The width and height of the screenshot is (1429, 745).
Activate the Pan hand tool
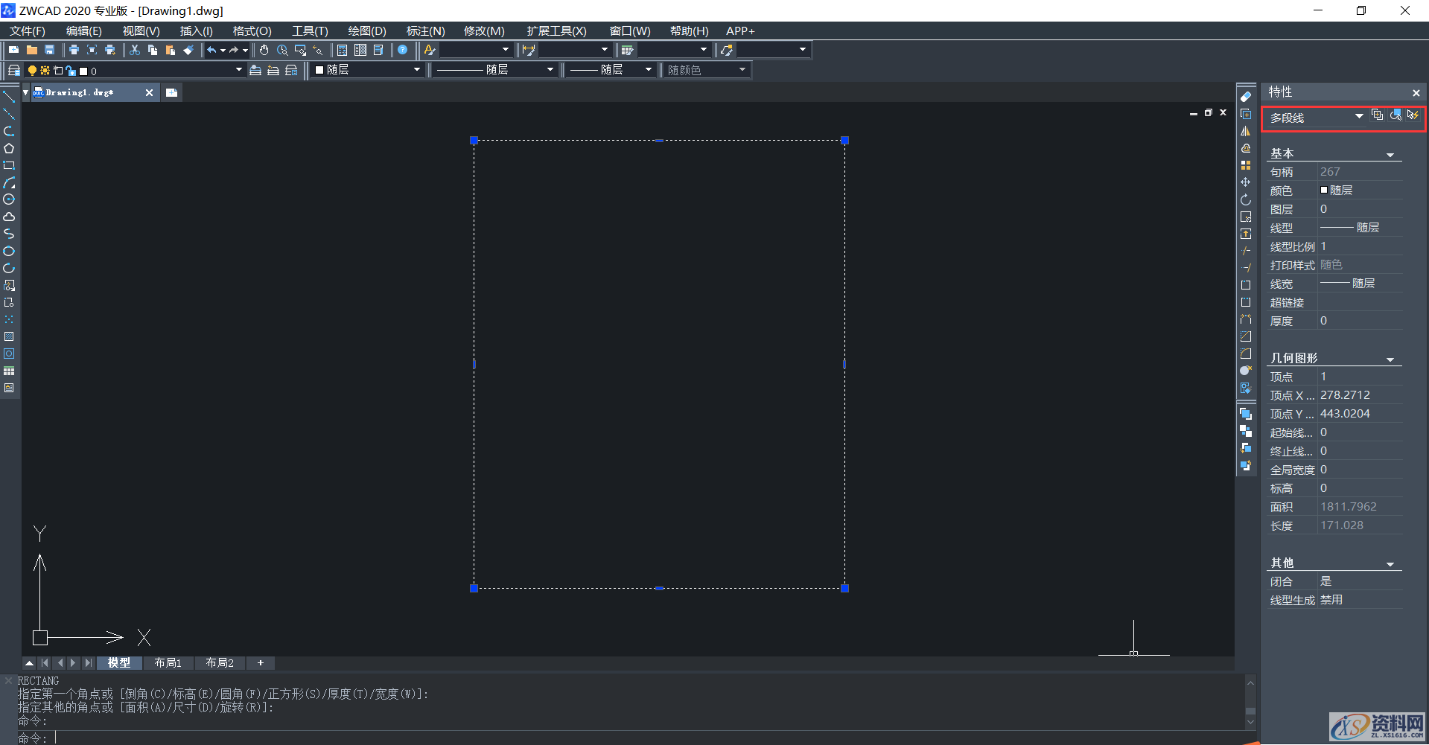pyautogui.click(x=264, y=50)
